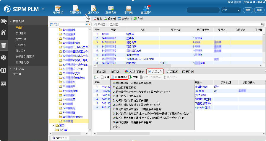
Task: Toggle the 工作区 checkbox
Action: [x=108, y=24]
